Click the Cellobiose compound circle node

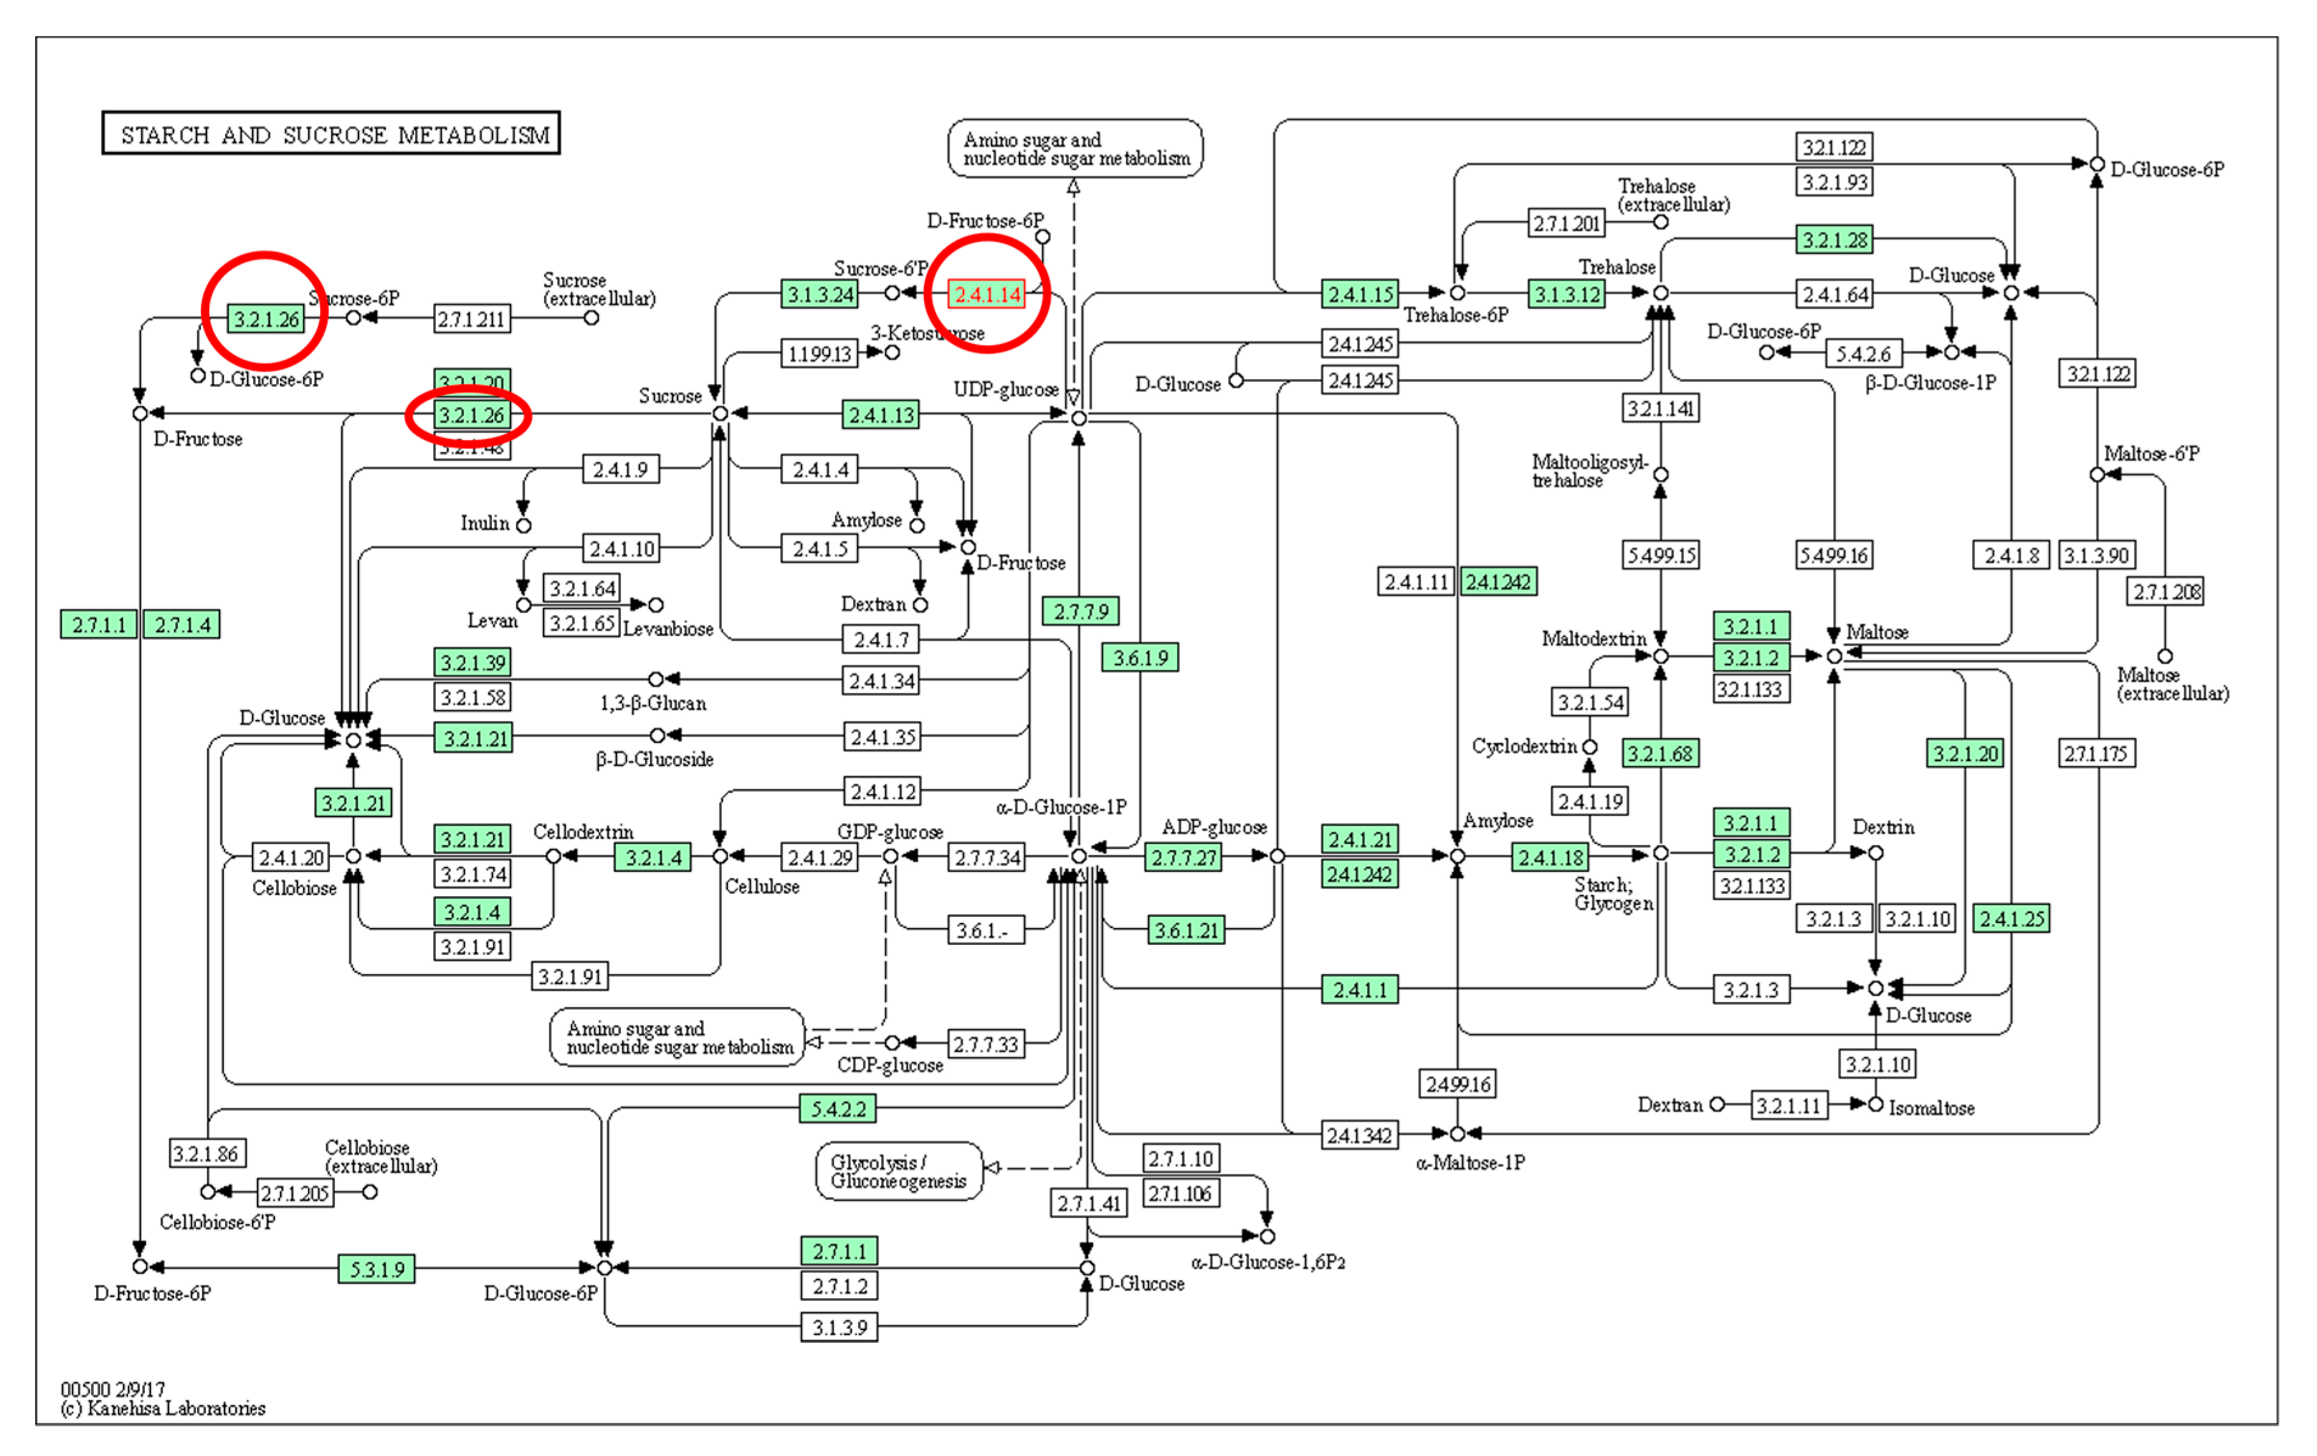coord(353,856)
